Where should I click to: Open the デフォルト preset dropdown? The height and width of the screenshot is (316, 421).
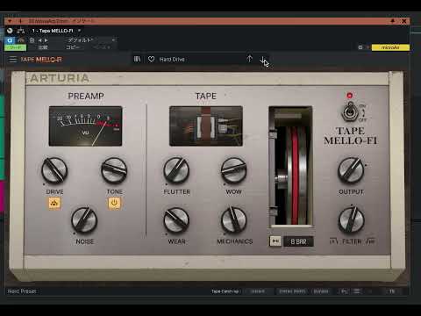click(x=90, y=40)
